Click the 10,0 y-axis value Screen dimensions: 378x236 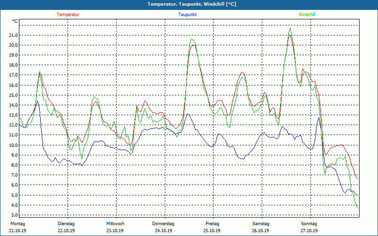[x=14, y=145]
